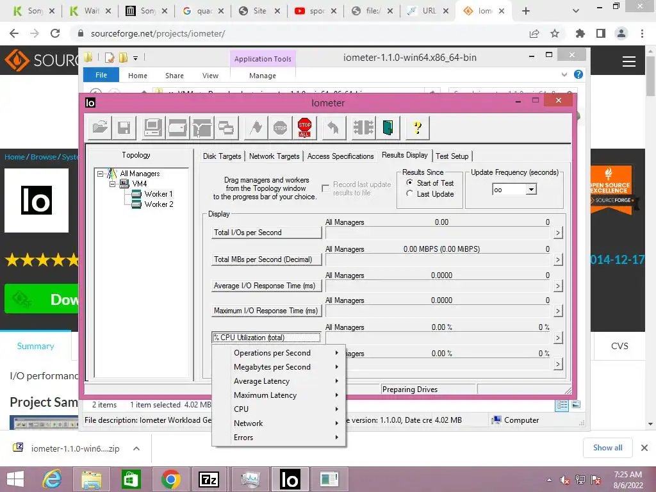Start new manager computer icon in Iometer
The height and width of the screenshot is (492, 656).
(153, 127)
